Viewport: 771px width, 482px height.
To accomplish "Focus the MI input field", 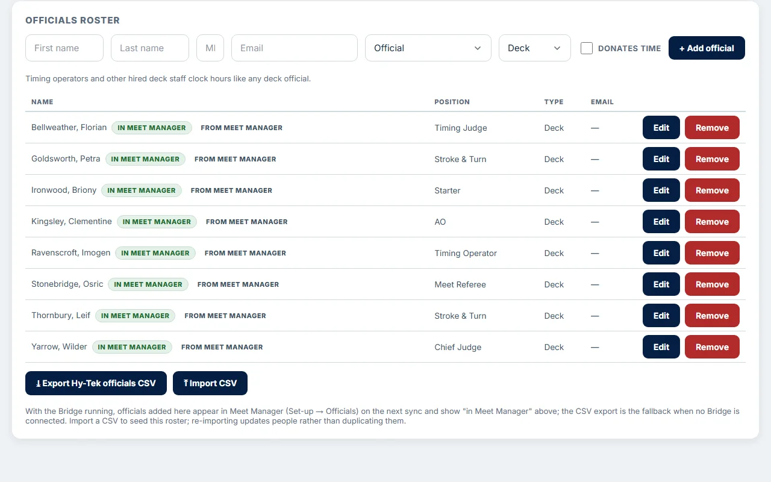I will pyautogui.click(x=210, y=48).
